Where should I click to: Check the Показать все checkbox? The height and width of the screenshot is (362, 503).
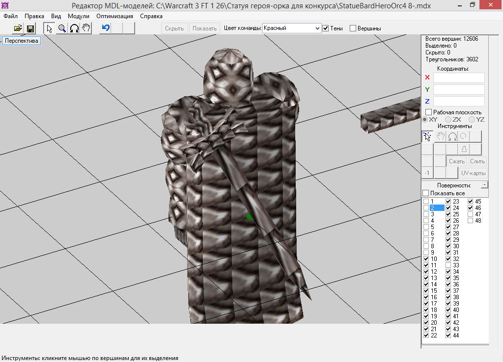[x=426, y=193]
